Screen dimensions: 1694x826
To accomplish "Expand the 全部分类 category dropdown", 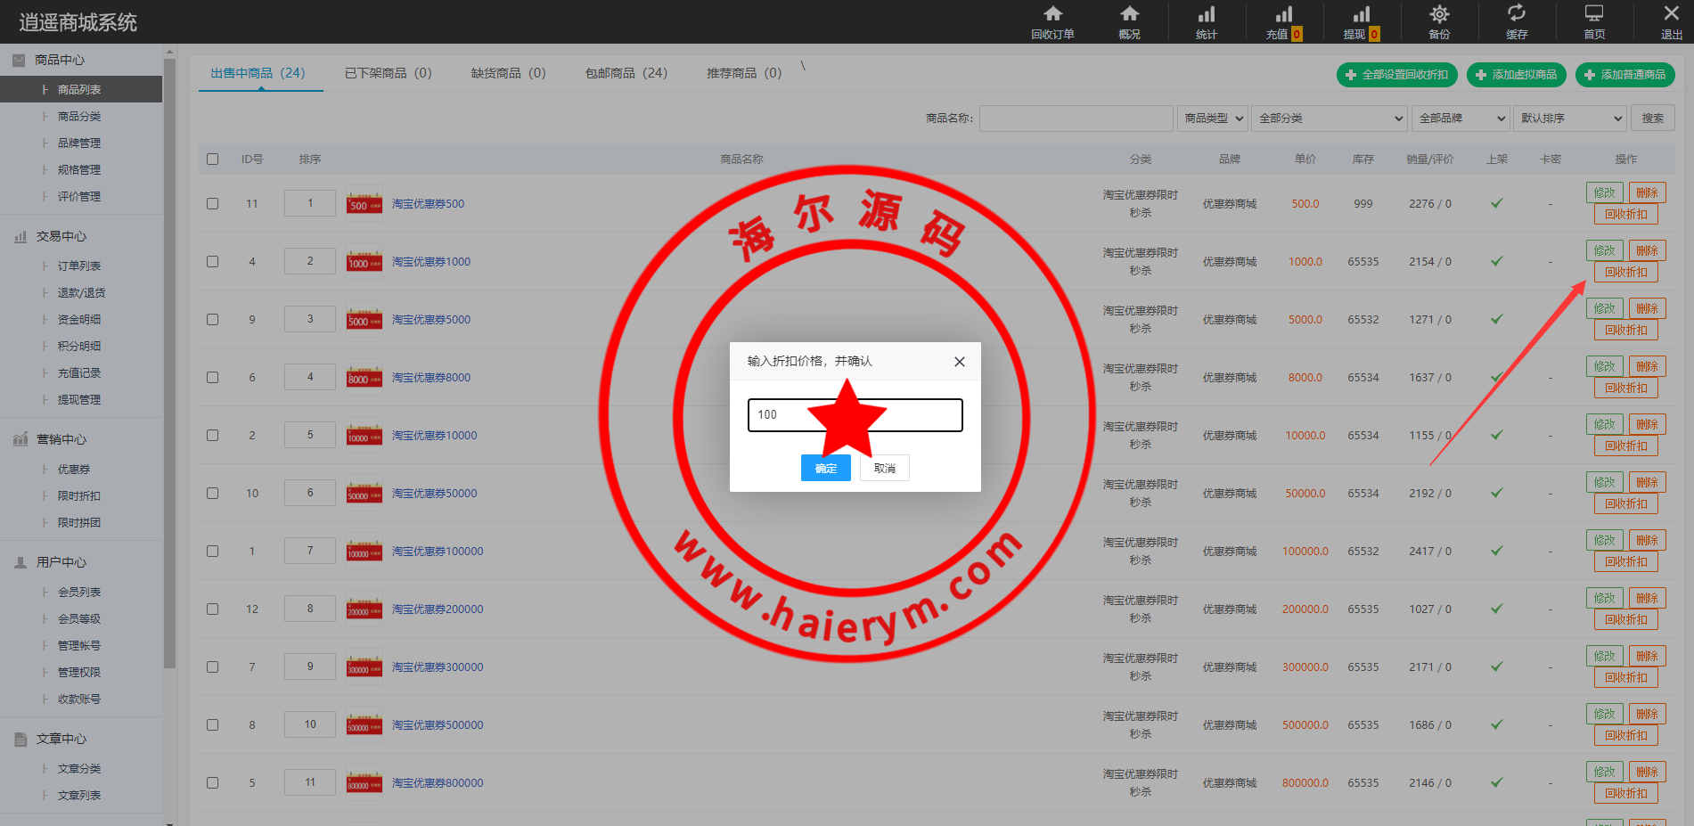I will click(1330, 119).
